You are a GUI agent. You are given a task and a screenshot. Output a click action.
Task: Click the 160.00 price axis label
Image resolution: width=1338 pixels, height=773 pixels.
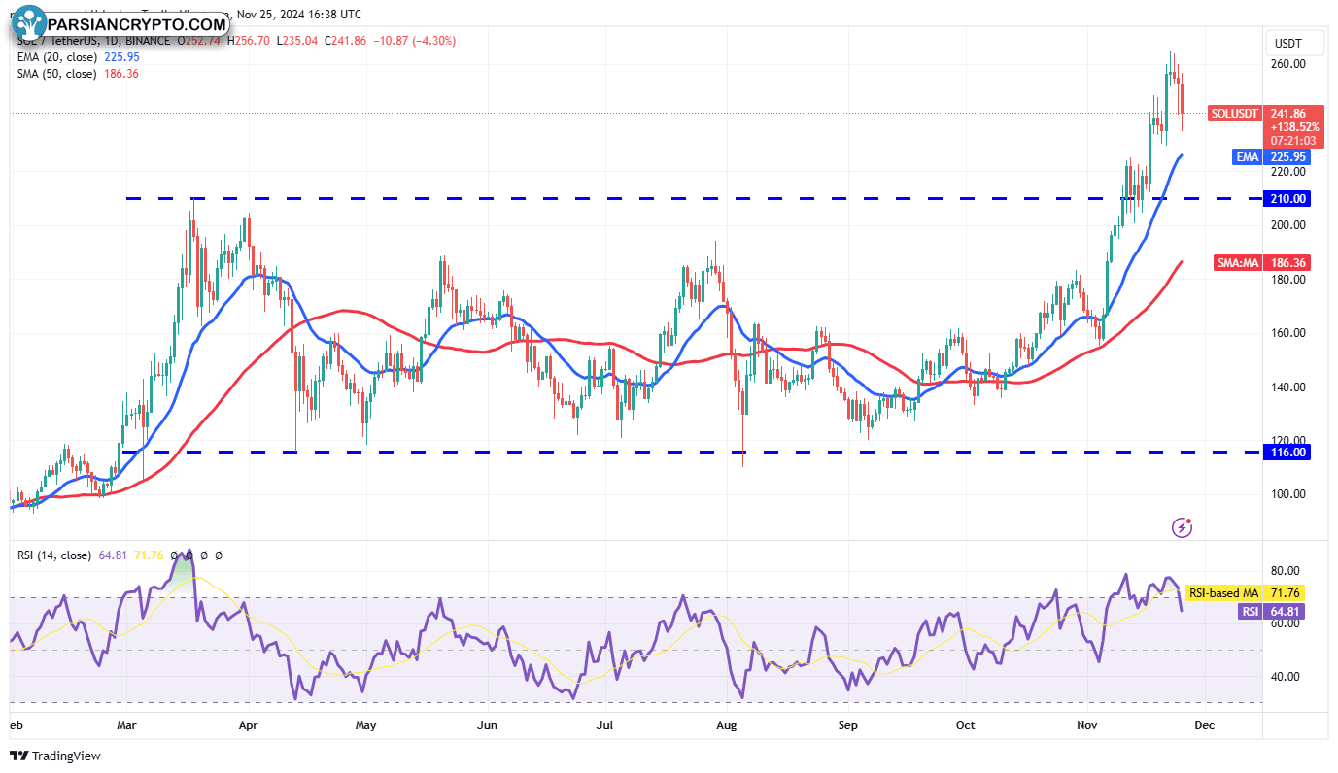(1287, 333)
